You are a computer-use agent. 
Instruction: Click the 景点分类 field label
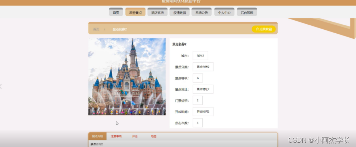(x=182, y=67)
